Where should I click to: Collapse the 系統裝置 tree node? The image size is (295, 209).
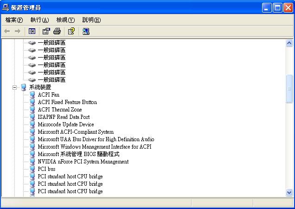[x=14, y=87]
